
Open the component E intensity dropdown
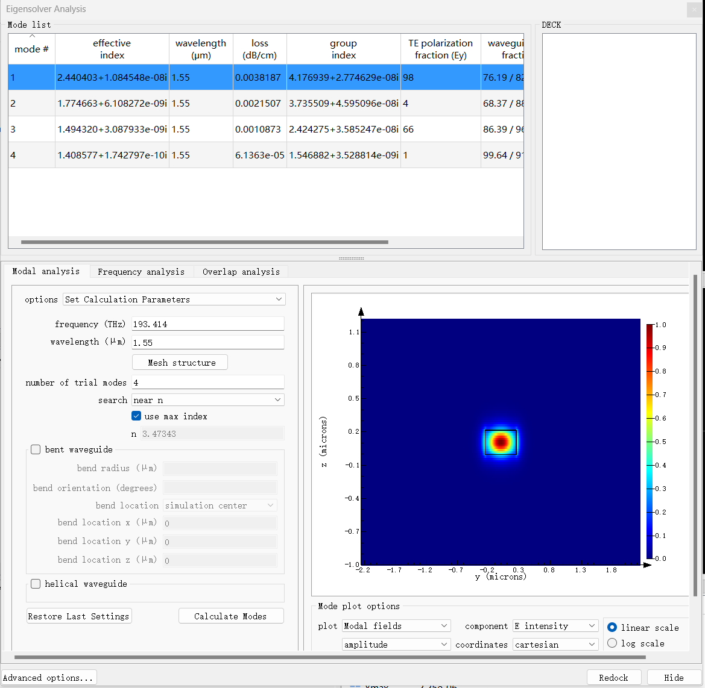(555, 626)
